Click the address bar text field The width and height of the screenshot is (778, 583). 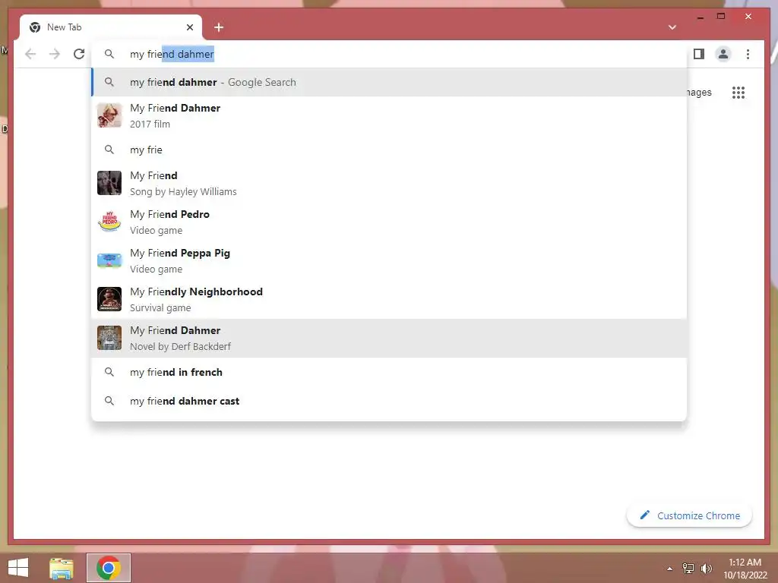(390, 54)
